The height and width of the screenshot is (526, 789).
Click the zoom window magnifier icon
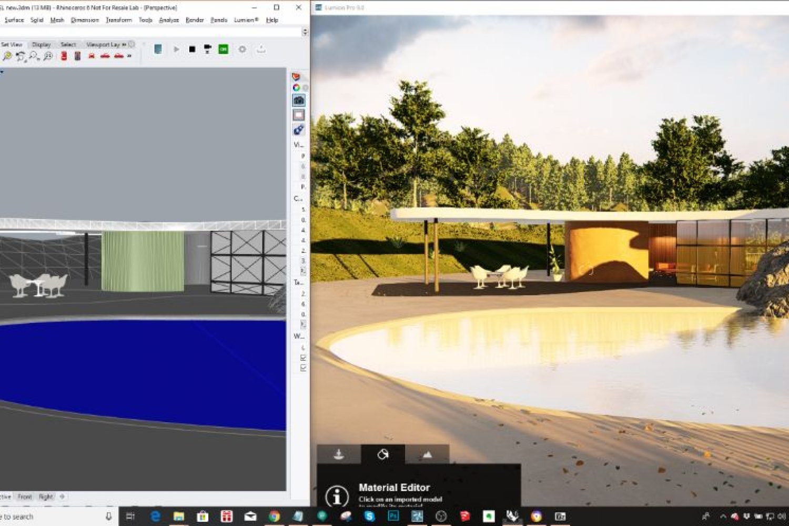click(34, 56)
